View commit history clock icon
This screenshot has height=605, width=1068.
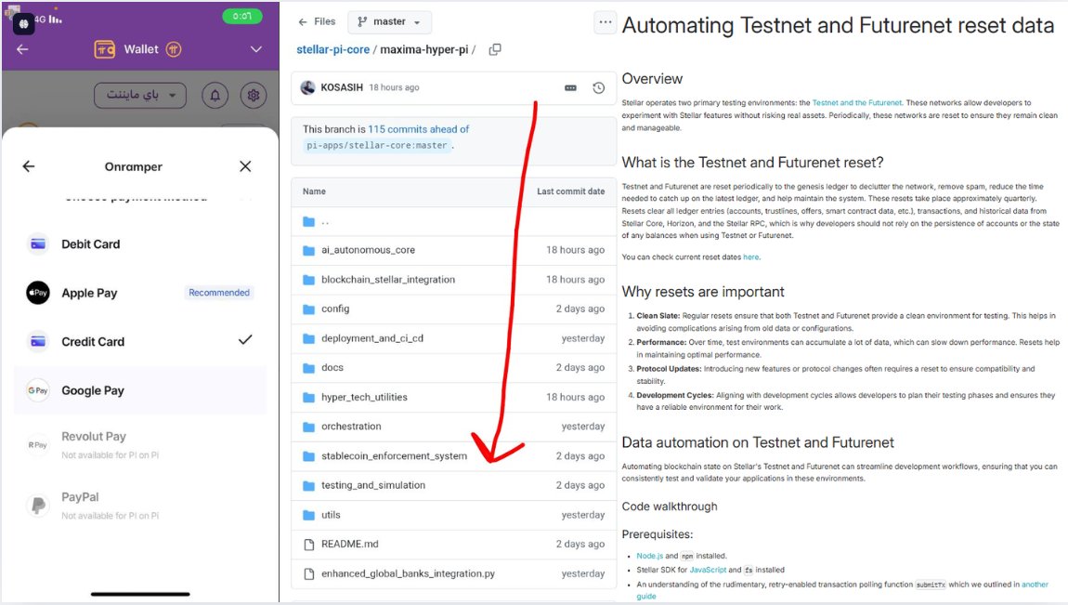coord(599,88)
